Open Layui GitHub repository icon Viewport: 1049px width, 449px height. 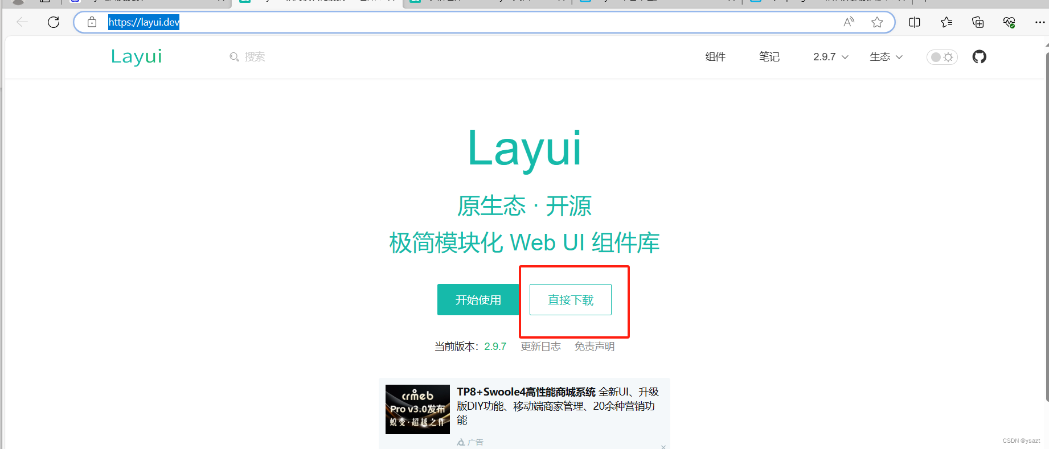click(979, 56)
